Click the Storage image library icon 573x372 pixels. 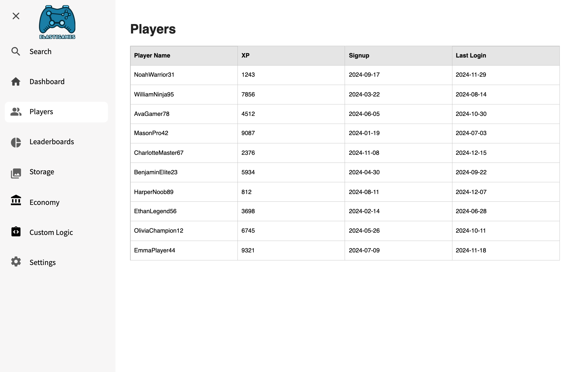(x=16, y=173)
